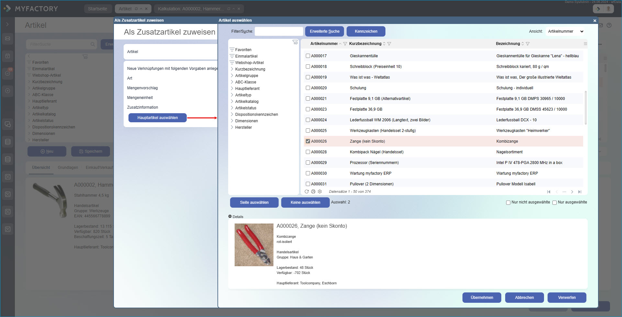Click the refresh icon below the article list
This screenshot has height=317, width=622.
(306, 191)
